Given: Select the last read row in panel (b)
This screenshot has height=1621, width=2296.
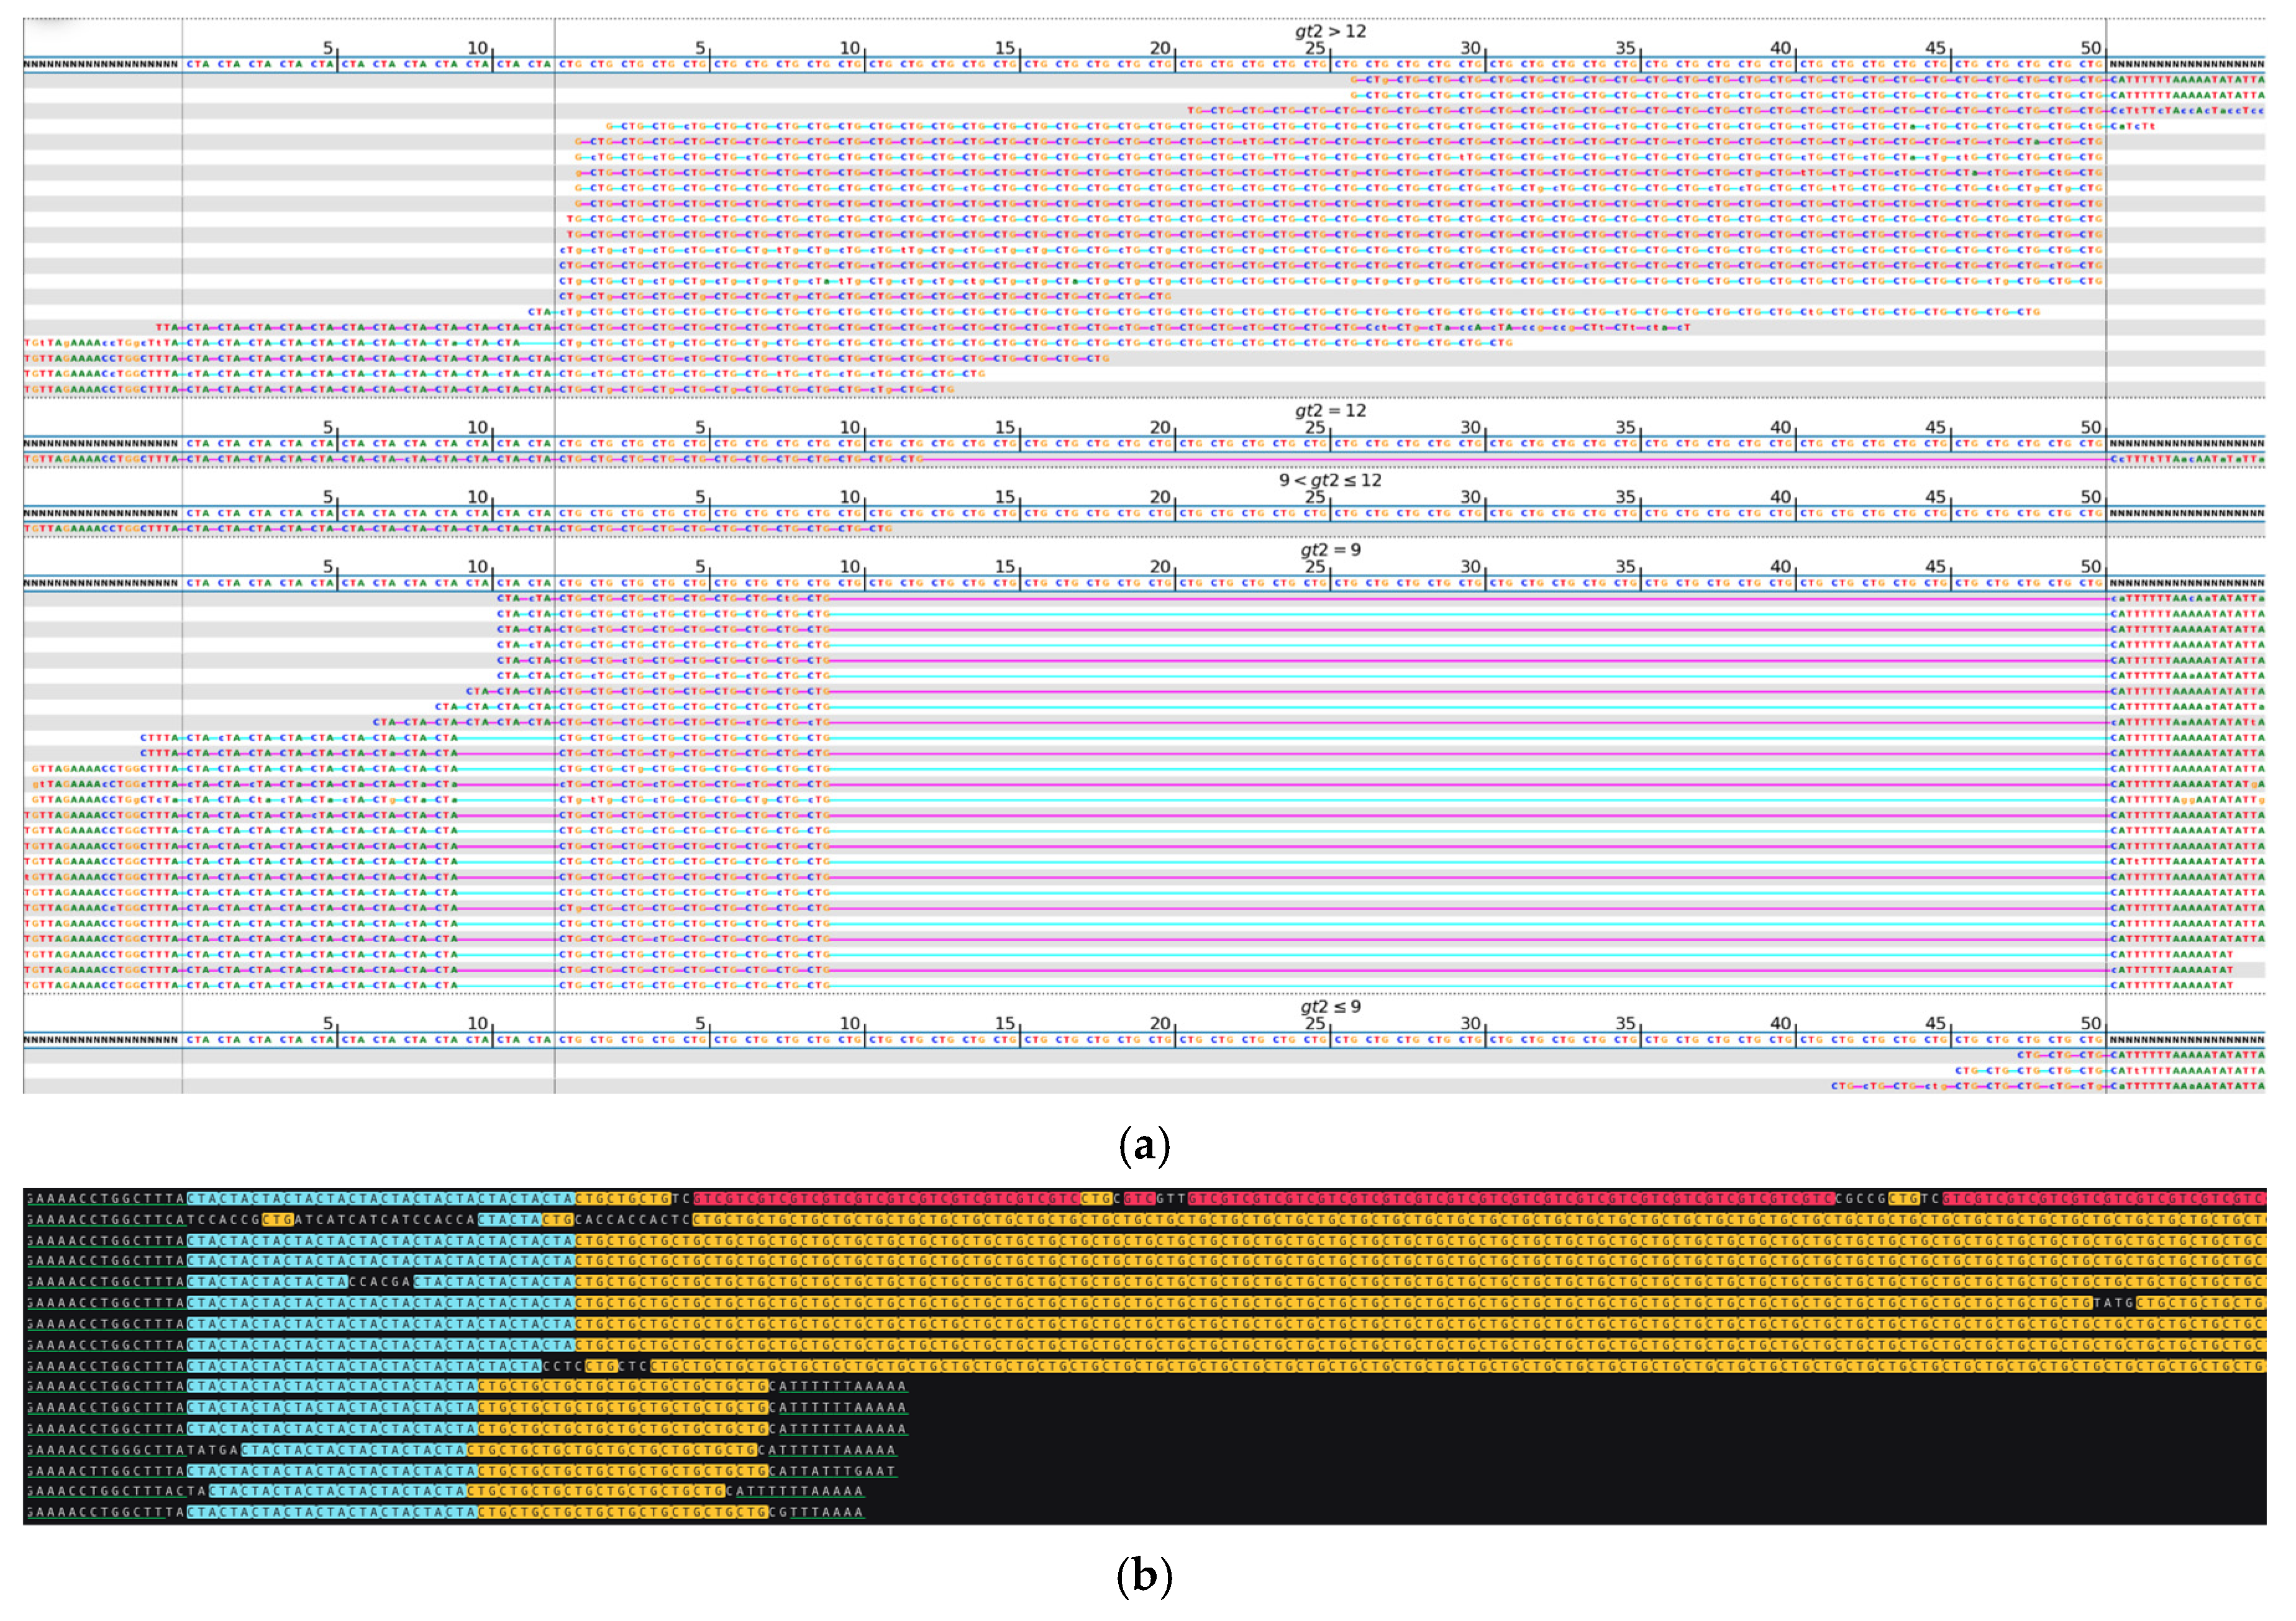Looking at the screenshot, I should click(x=445, y=1512).
